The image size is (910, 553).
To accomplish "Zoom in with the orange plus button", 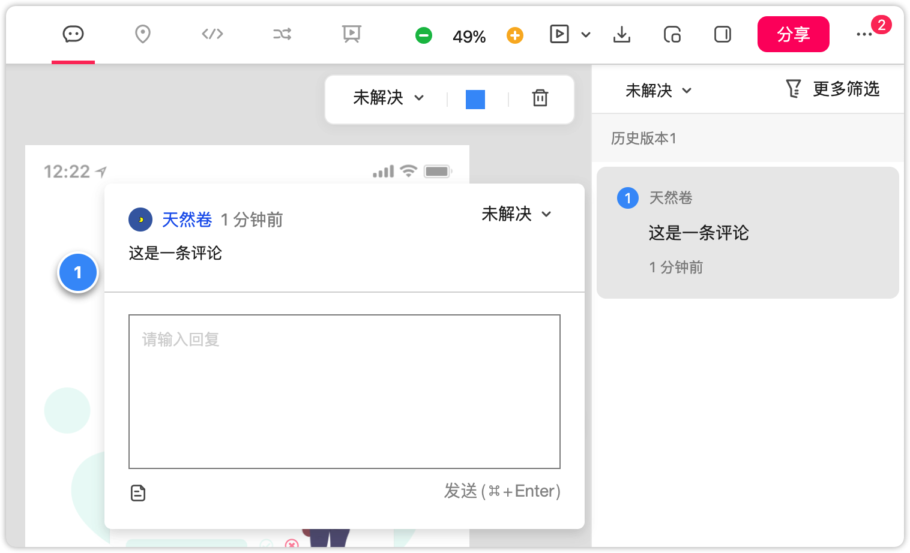I will point(515,36).
